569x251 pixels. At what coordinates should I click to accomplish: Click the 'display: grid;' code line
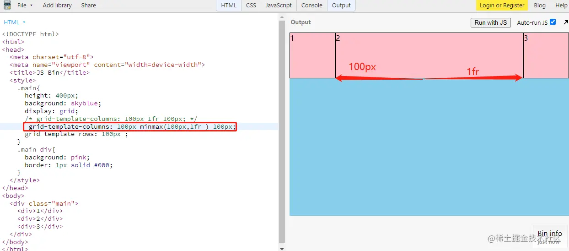click(x=51, y=111)
